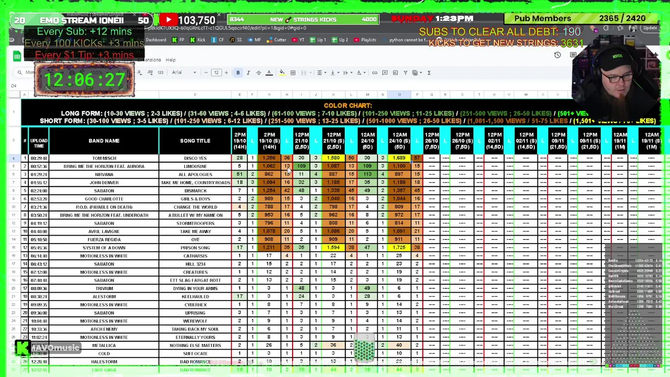Click the name box showing O4
670x377 pixels.
[14, 86]
